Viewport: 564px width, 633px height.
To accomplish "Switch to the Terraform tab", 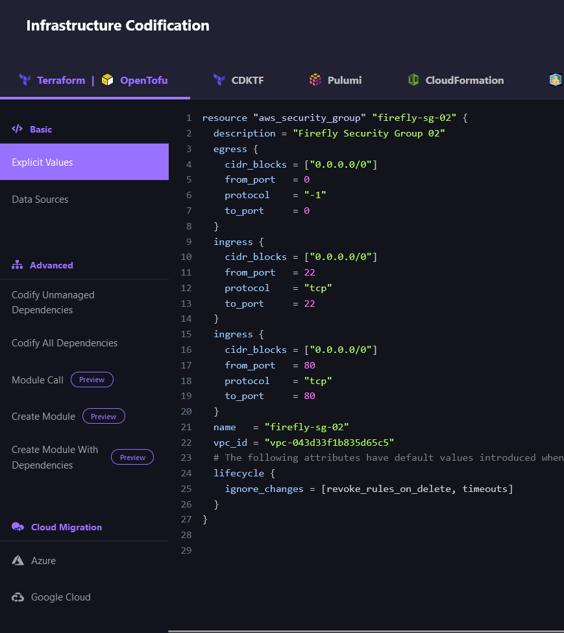I will pos(61,81).
